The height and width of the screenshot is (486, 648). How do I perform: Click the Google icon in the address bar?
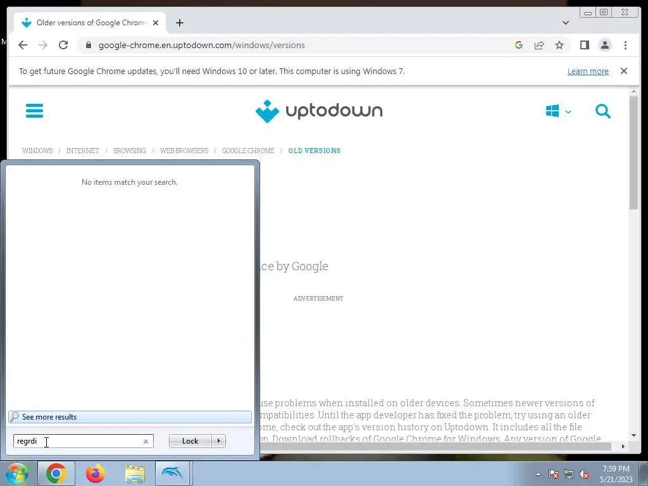pyautogui.click(x=519, y=45)
